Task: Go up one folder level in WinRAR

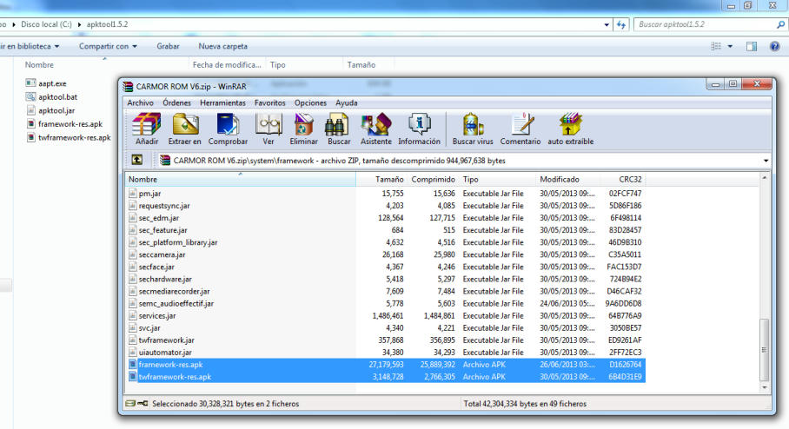Action: pos(137,161)
